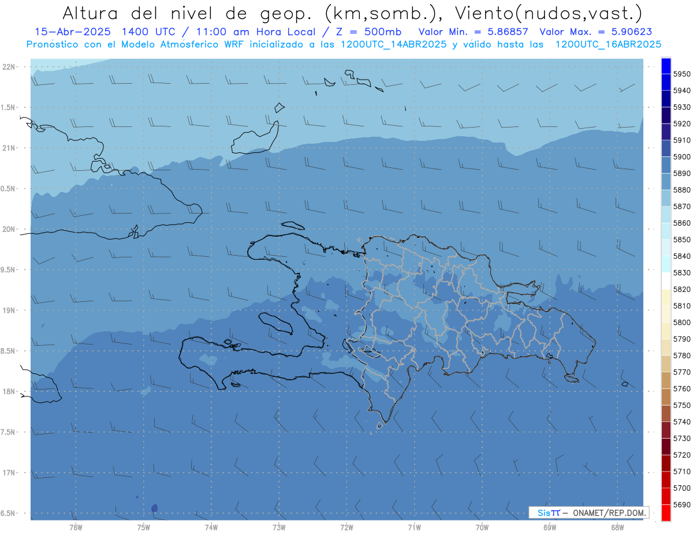Click the '1200UTC_16ABR2025' valid-until time

608,44
